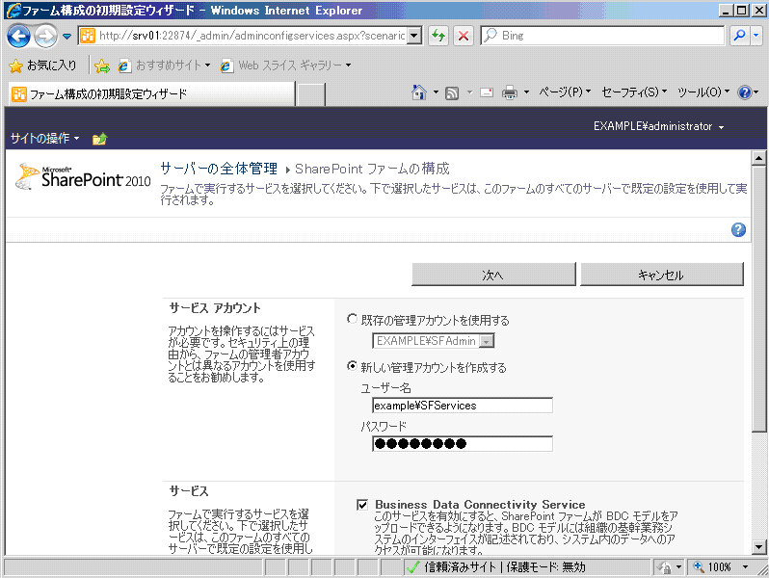Select 既存の管理アカウントを使用する radio button
The height and width of the screenshot is (578, 769).
[x=352, y=319]
